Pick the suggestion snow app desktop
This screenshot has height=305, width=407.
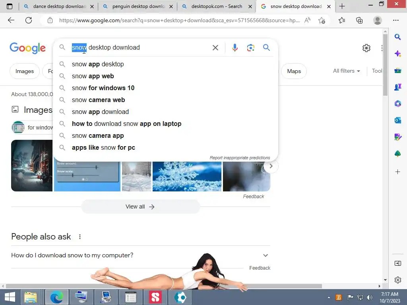[166, 64]
